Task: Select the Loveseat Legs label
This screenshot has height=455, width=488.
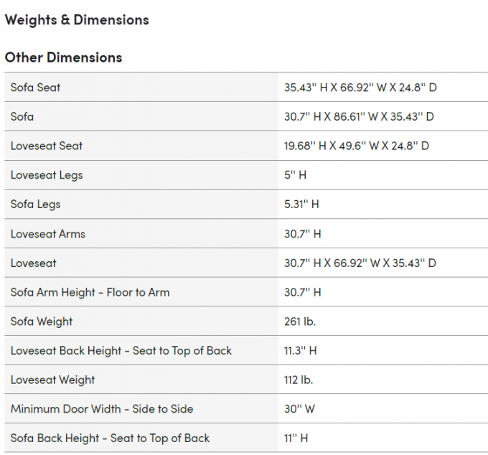Action: point(47,175)
